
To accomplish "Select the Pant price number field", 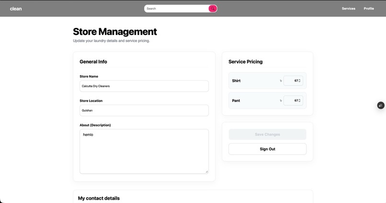I will [x=293, y=101].
